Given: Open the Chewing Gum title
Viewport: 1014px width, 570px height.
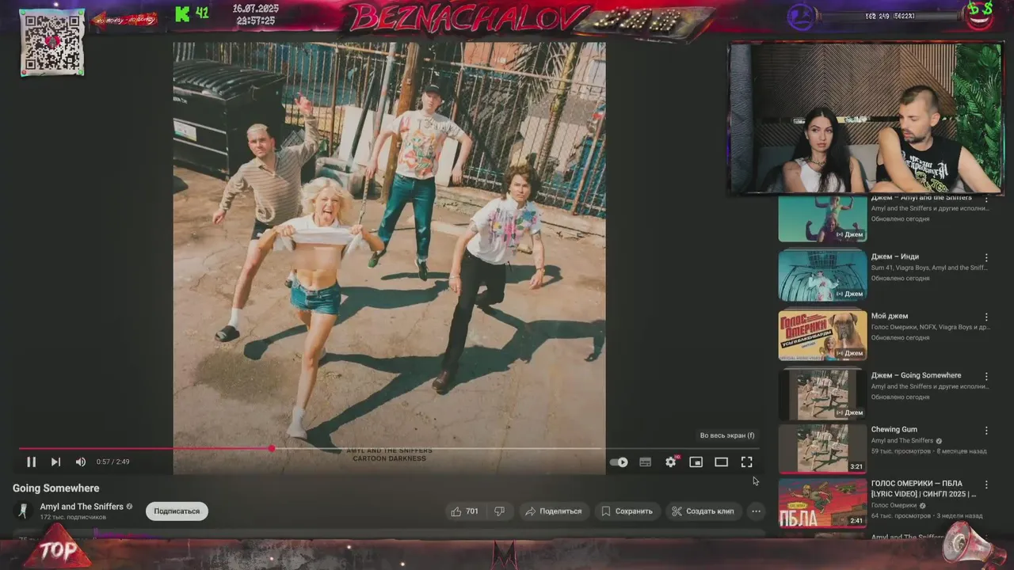Looking at the screenshot, I should [894, 430].
